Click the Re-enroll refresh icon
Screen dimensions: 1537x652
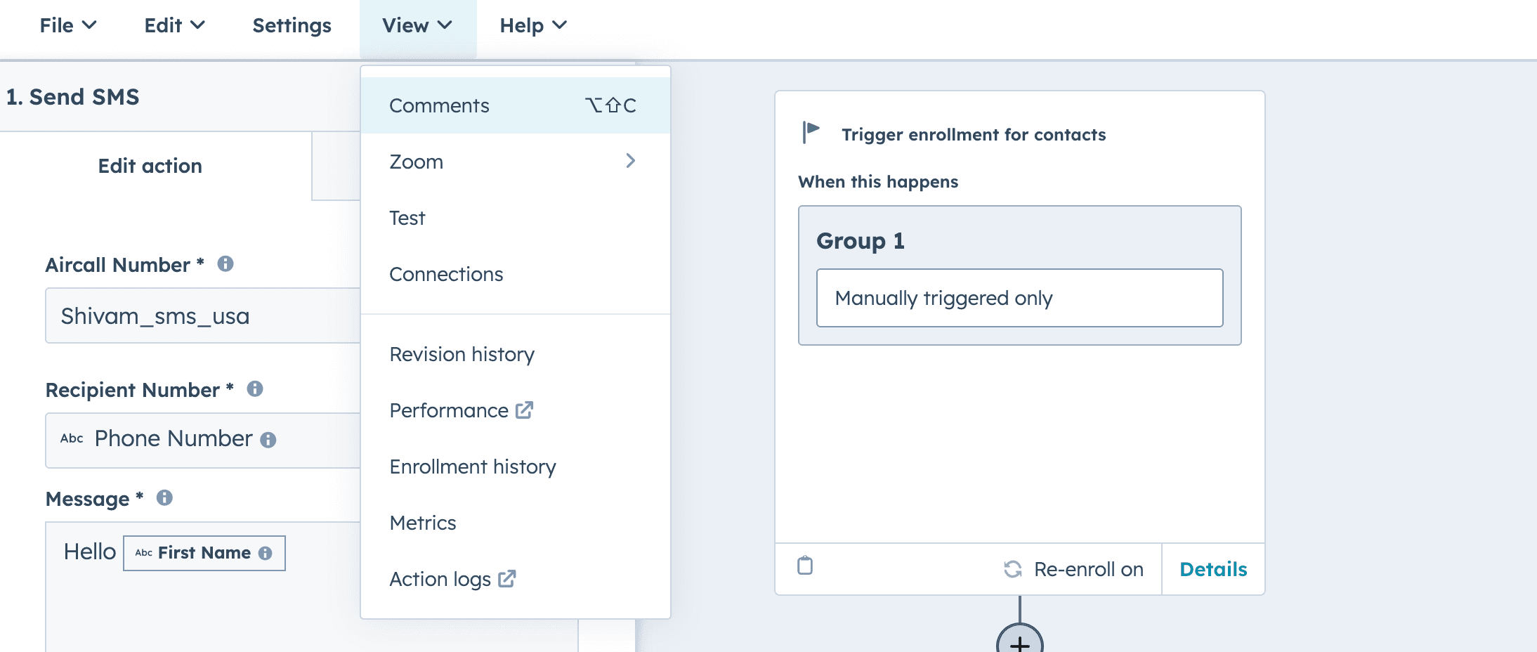click(x=1012, y=569)
